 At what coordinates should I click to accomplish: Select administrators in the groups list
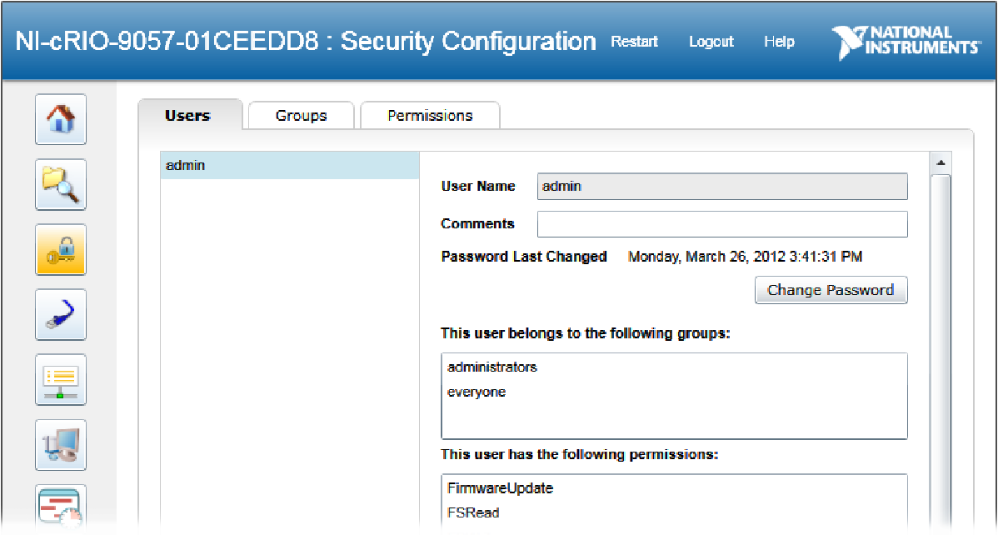click(x=492, y=367)
